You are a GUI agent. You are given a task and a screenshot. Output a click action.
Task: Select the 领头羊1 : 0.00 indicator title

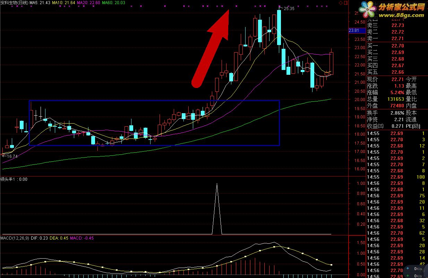[14, 179]
